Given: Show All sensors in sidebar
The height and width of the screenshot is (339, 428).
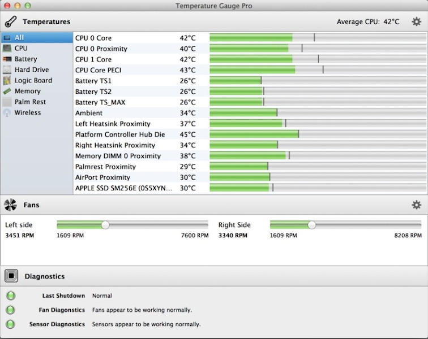Looking at the screenshot, I should point(19,38).
